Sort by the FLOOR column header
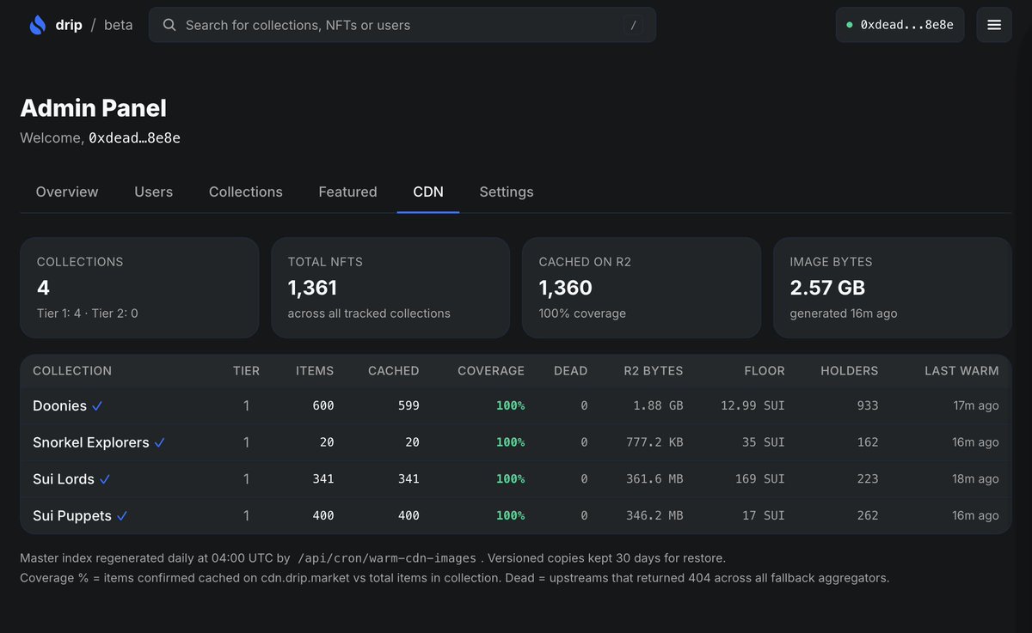Screen dimensions: 1032x633 (x=765, y=371)
